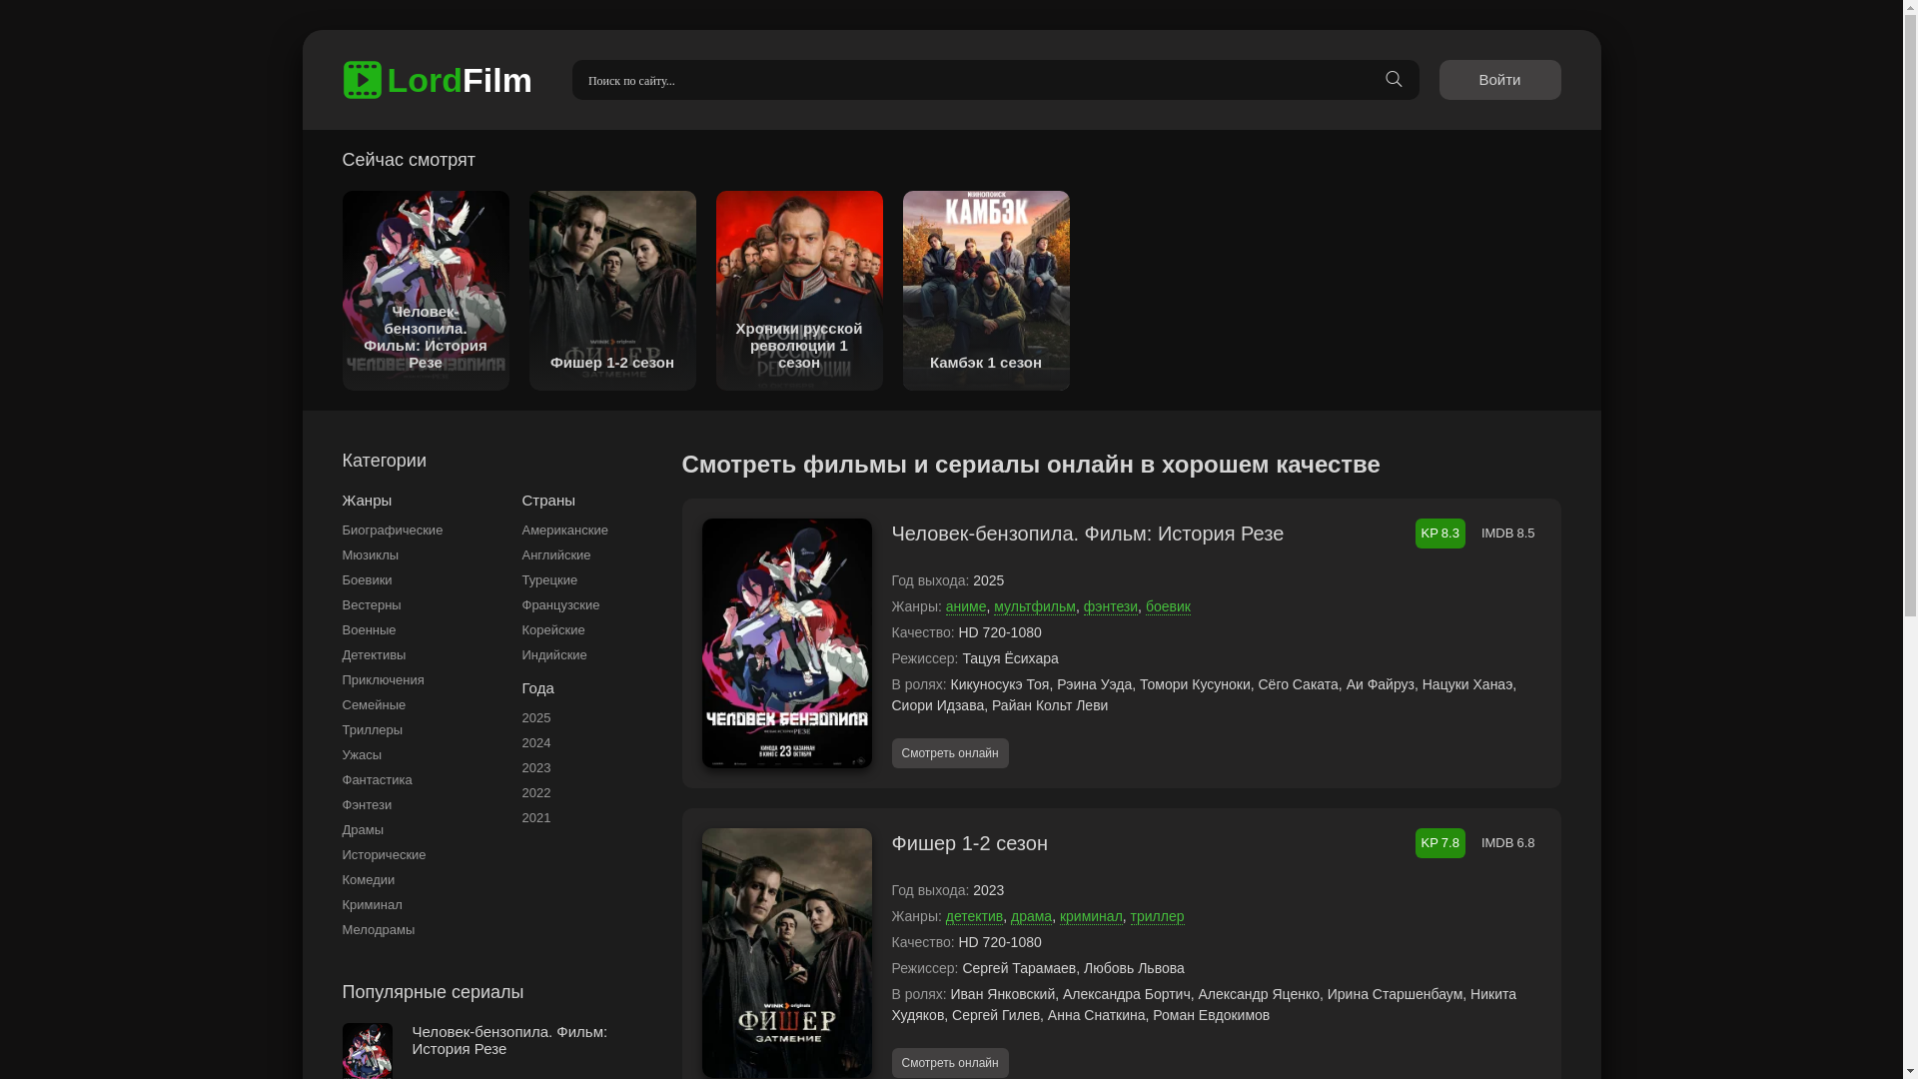Click the Фишер Затмение poster in the list

coord(786,952)
